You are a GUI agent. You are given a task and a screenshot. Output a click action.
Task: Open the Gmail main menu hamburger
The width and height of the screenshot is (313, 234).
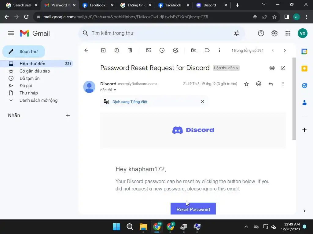point(11,33)
